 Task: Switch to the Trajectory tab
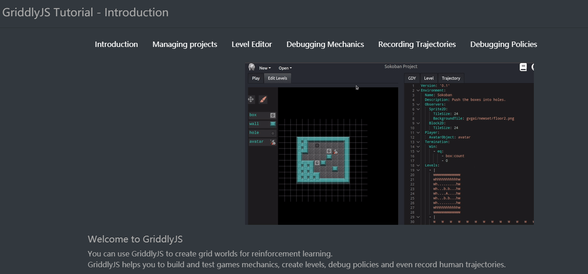(451, 78)
